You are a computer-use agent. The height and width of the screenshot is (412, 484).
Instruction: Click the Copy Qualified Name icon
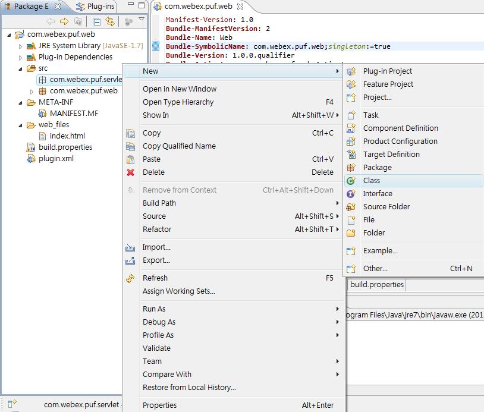pyautogui.click(x=131, y=146)
